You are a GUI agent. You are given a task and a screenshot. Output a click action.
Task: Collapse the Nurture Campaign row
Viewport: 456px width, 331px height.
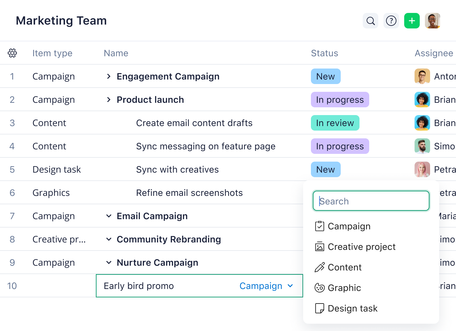click(109, 262)
